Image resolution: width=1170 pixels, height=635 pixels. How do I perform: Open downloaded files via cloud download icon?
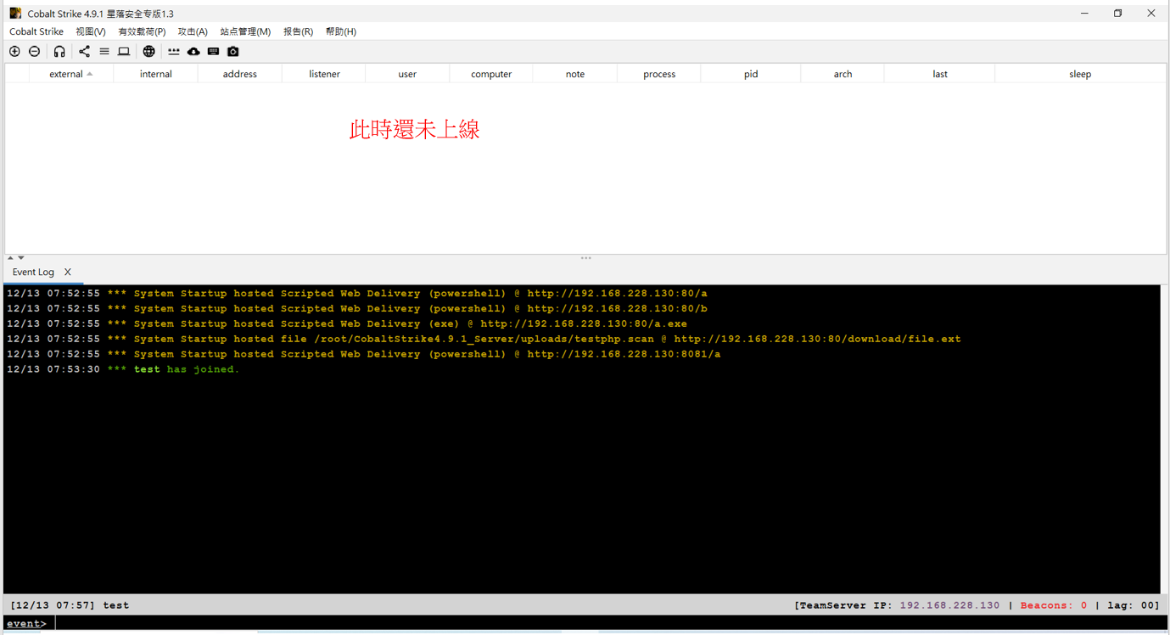[193, 52]
